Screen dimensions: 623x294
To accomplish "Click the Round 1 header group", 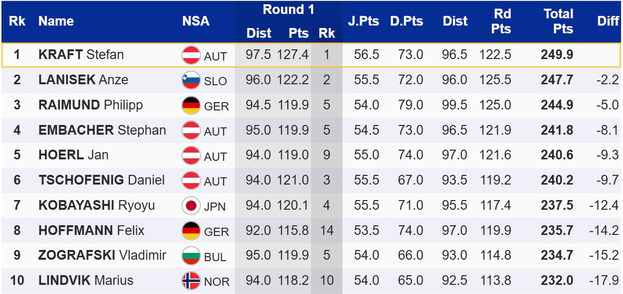I will click(x=288, y=10).
